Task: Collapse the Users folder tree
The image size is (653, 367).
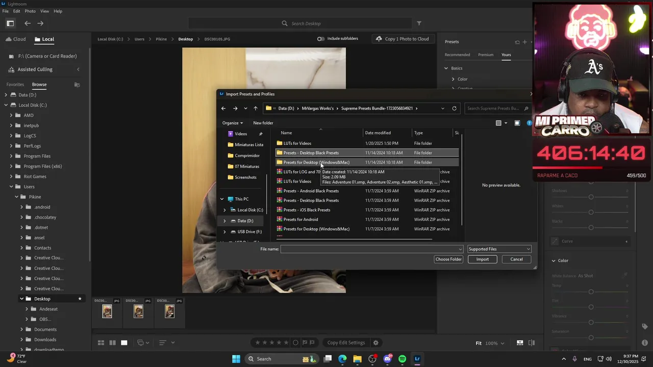Action: (11, 187)
